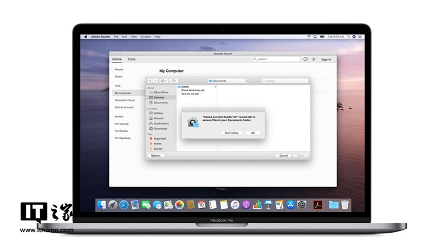
Task: Open the Edit menu
Action: [125, 37]
